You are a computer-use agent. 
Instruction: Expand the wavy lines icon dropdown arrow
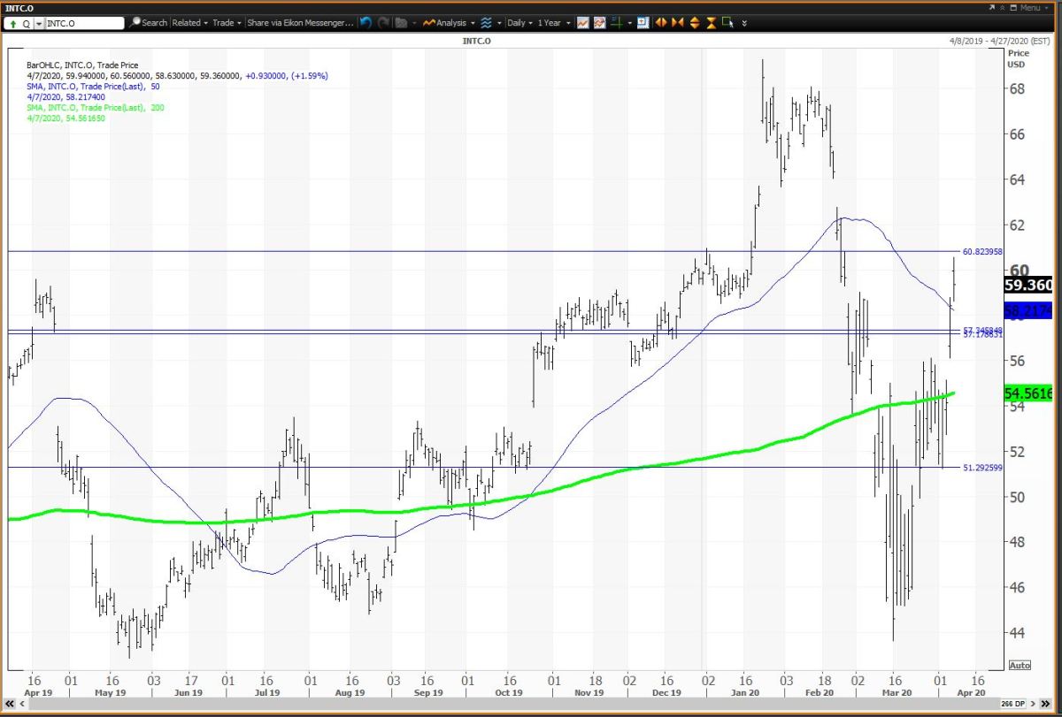point(499,23)
